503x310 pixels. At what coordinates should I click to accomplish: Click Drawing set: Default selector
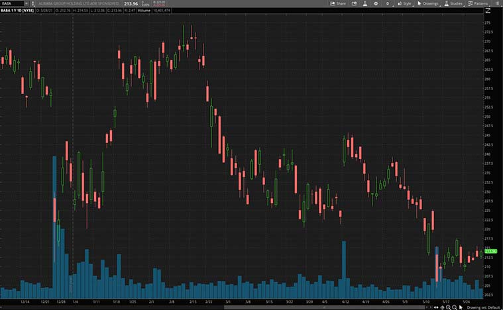point(483,307)
